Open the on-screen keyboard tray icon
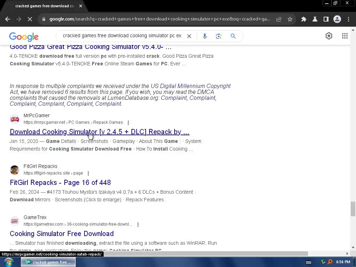The image size is (356, 267). click(x=309, y=262)
